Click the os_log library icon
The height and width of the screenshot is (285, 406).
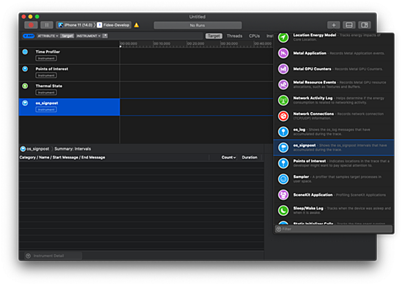[x=283, y=132]
